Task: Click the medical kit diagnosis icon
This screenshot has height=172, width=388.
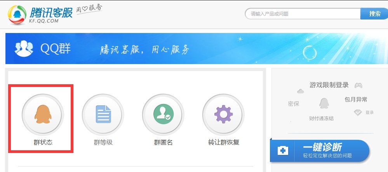Action: [x=283, y=151]
